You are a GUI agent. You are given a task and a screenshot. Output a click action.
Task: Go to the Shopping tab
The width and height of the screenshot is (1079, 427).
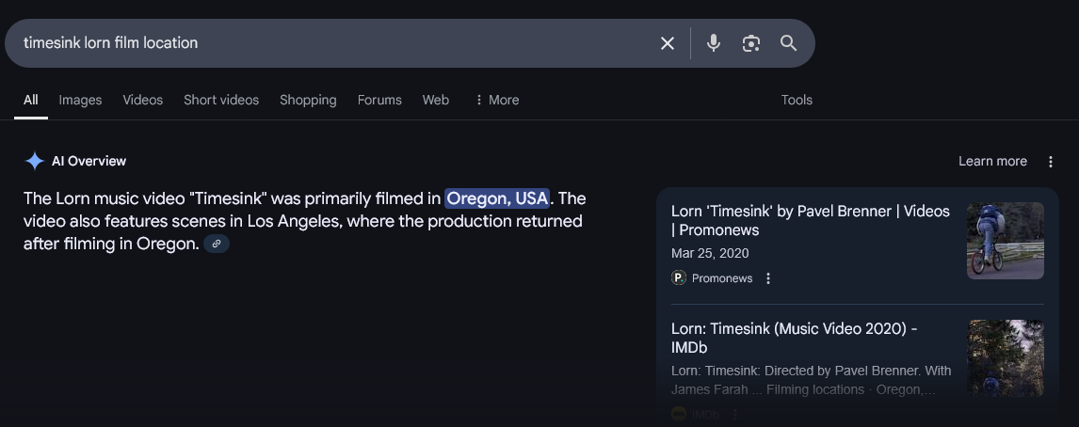(308, 100)
